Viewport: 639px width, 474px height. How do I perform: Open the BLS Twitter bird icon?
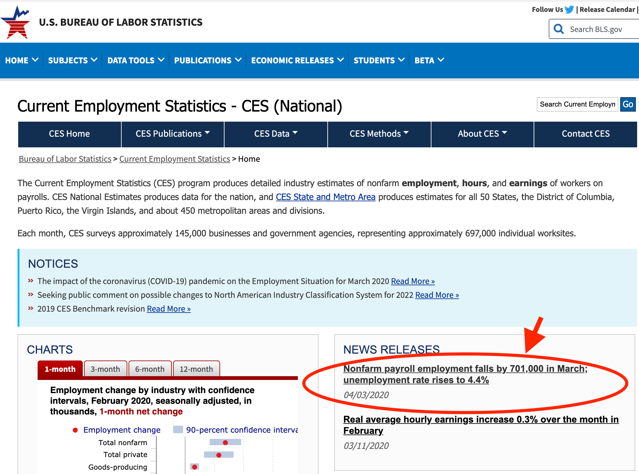point(569,9)
